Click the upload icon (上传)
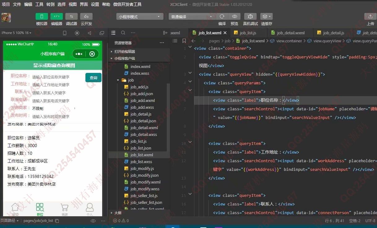This screenshot has height=228, width=377. pos(370,16)
